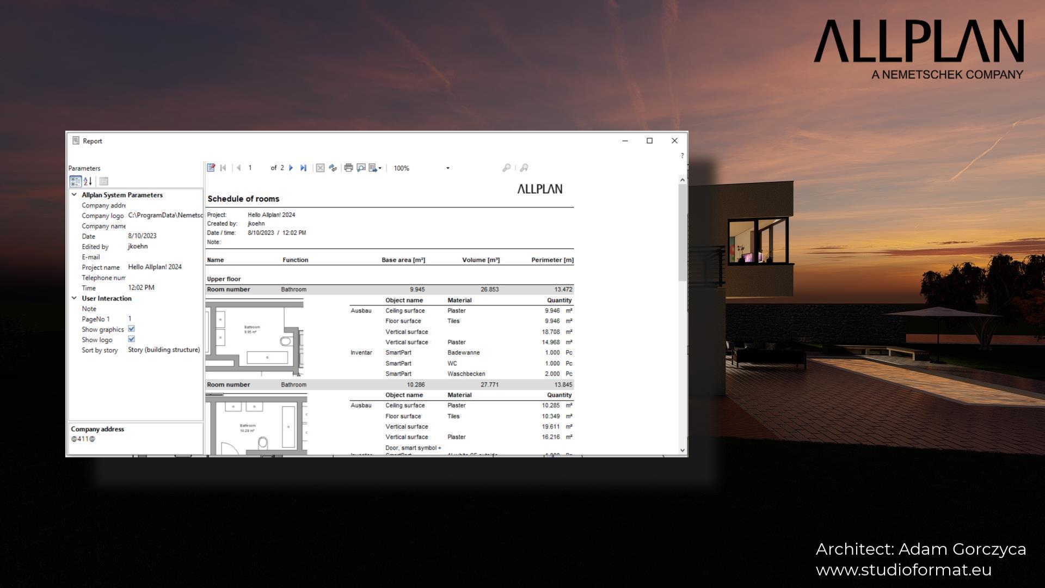The width and height of the screenshot is (1045, 588).
Task: Click the edit report layout icon
Action: (x=211, y=168)
